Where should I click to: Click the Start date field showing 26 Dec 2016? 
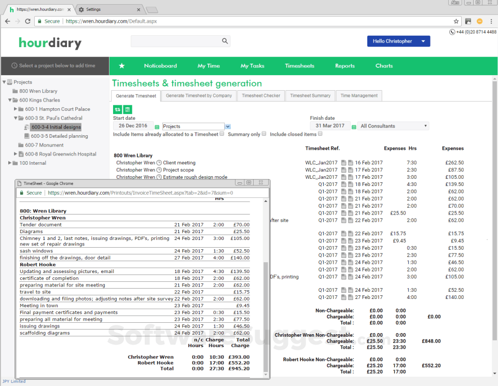(133, 125)
